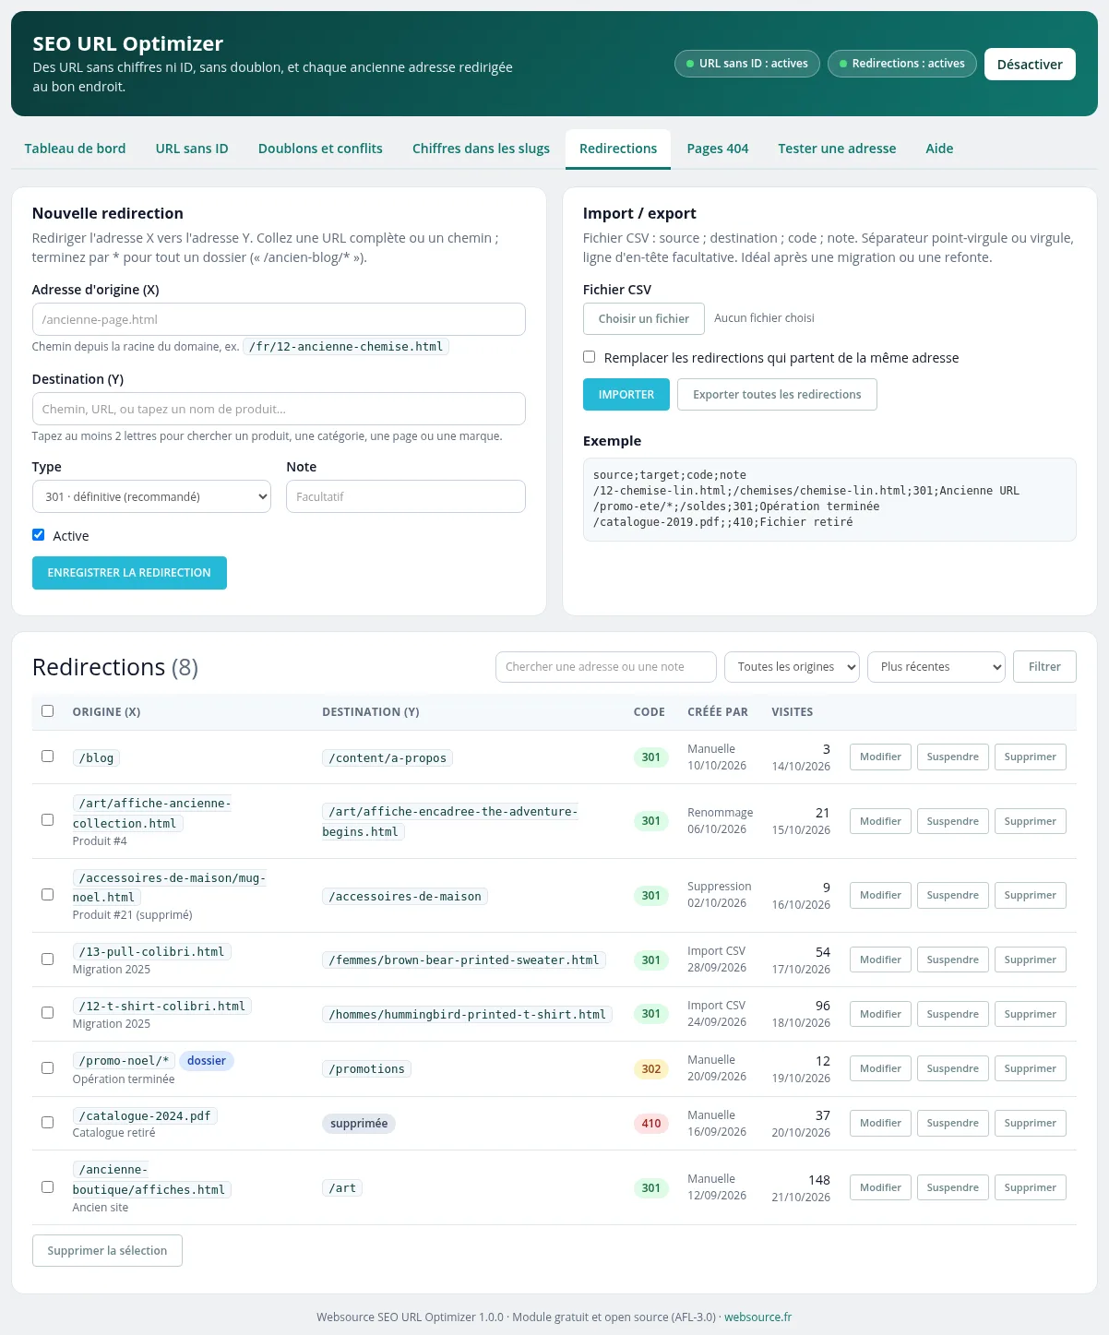
Task: Click Suspendre for the /blog redirection
Action: click(952, 757)
